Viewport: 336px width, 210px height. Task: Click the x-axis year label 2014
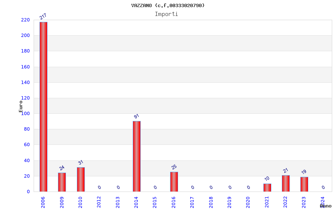(x=136, y=202)
